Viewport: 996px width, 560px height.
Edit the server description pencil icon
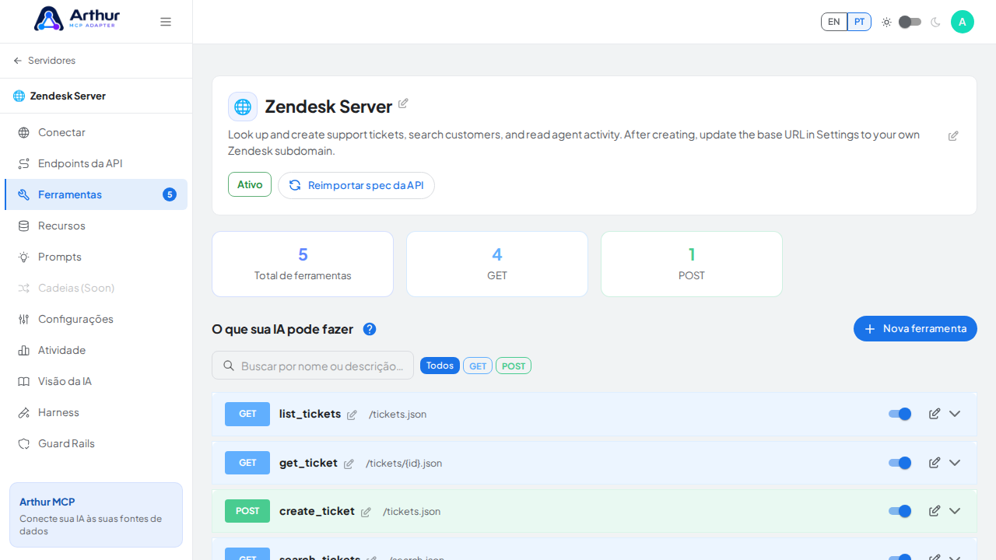pos(953,136)
